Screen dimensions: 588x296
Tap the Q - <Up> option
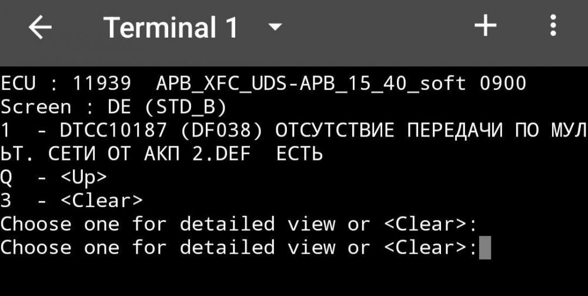pos(54,178)
